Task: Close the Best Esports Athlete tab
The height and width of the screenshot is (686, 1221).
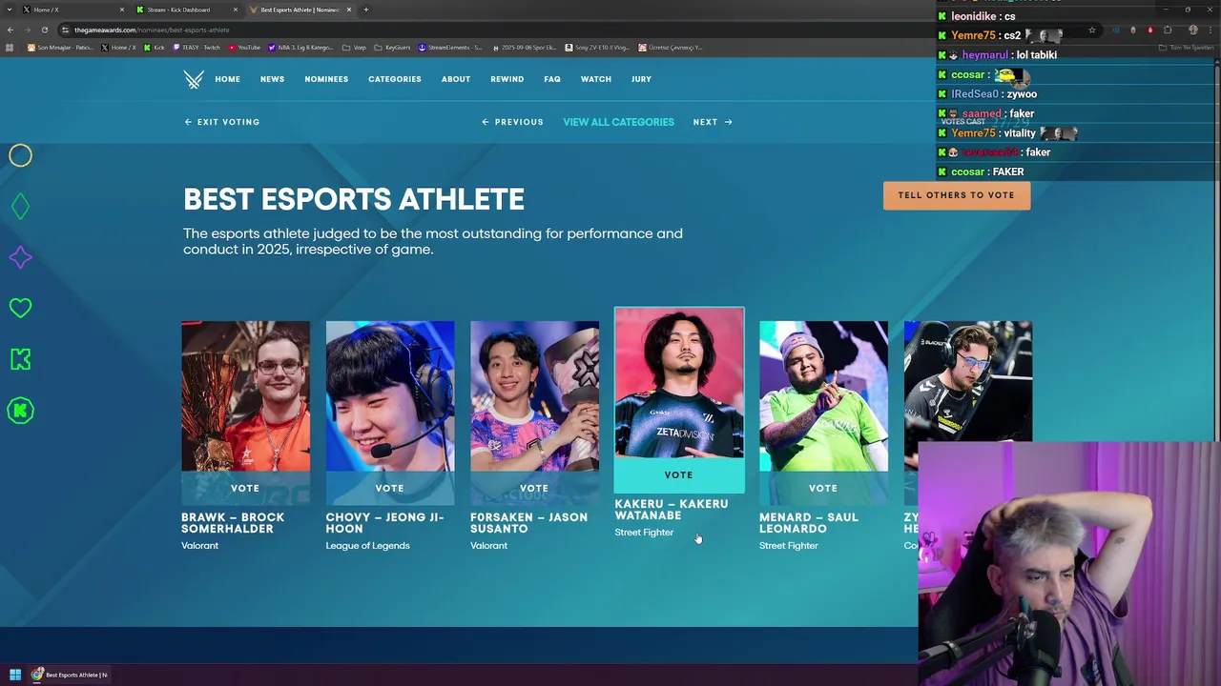Action: coord(349,10)
